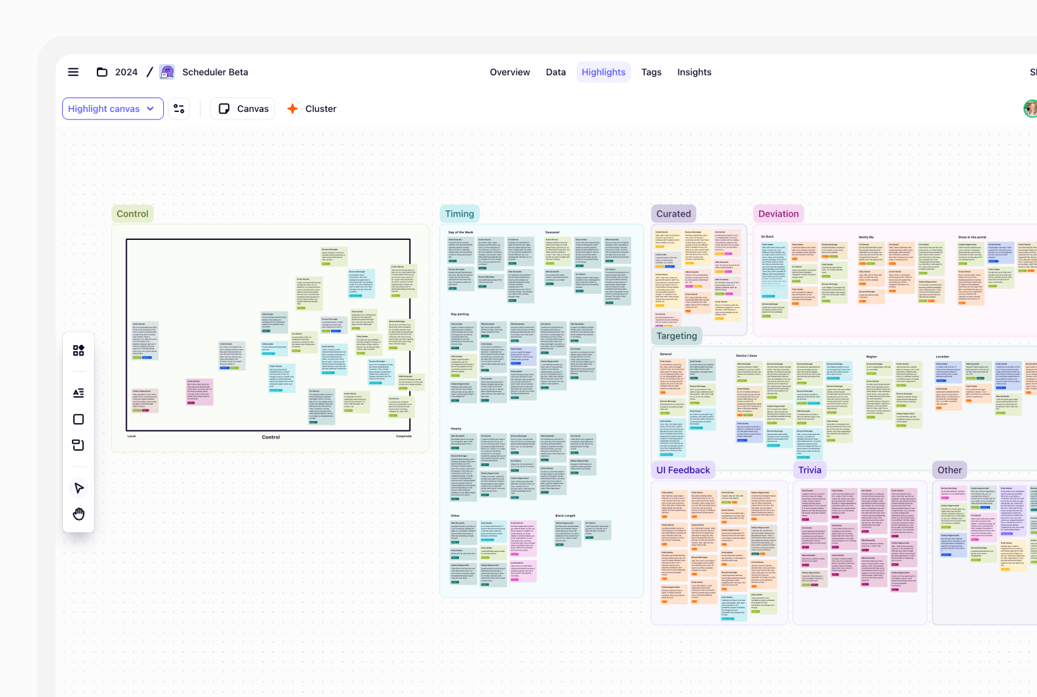Screen dimensions: 1037x697
Task: Open the Highlights tab
Action: [604, 72]
